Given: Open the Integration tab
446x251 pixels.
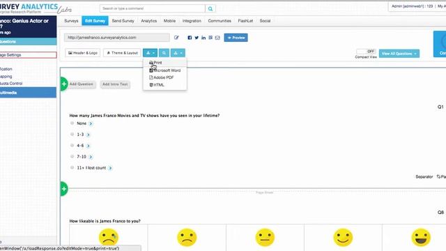Looking at the screenshot, I should point(192,21).
